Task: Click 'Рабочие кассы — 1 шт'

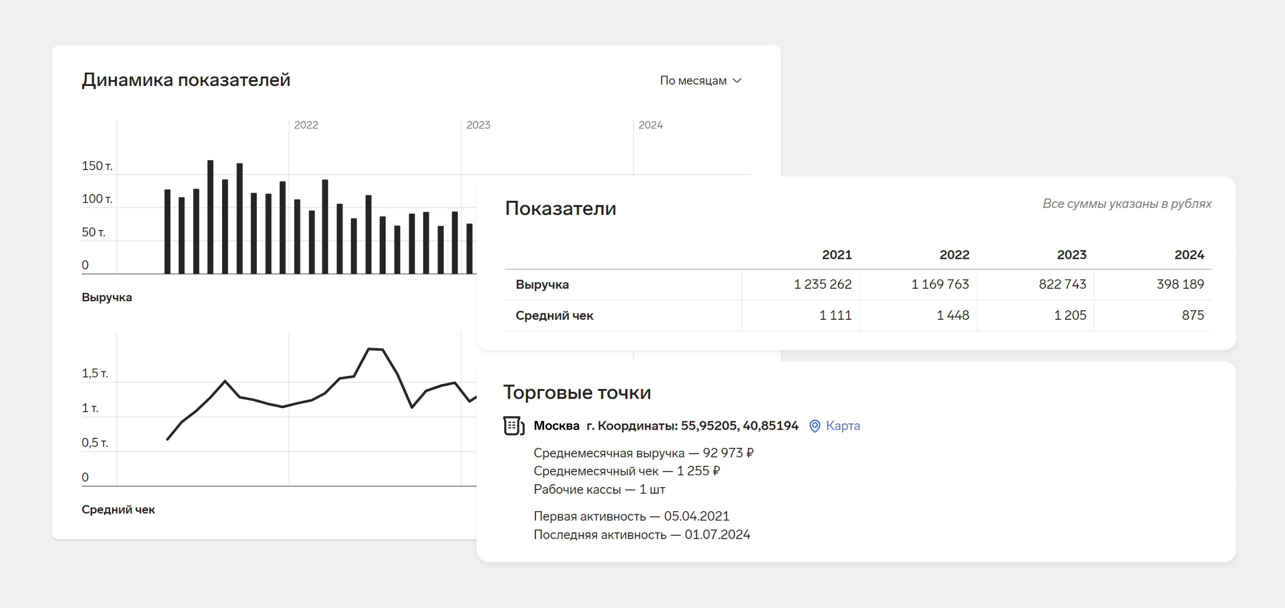Action: point(599,489)
